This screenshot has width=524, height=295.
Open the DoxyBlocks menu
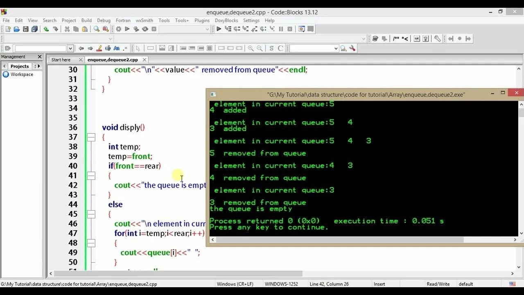click(x=226, y=20)
